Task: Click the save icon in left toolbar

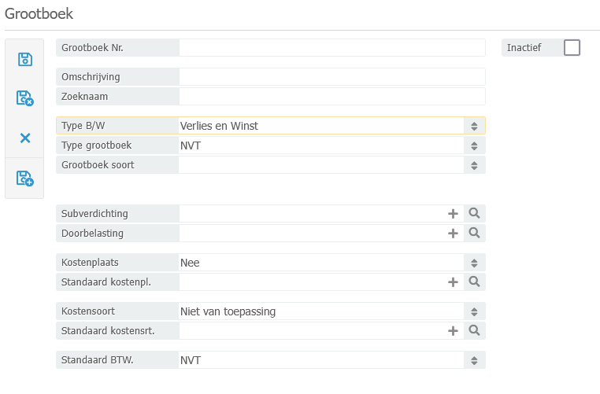Action: tap(25, 59)
